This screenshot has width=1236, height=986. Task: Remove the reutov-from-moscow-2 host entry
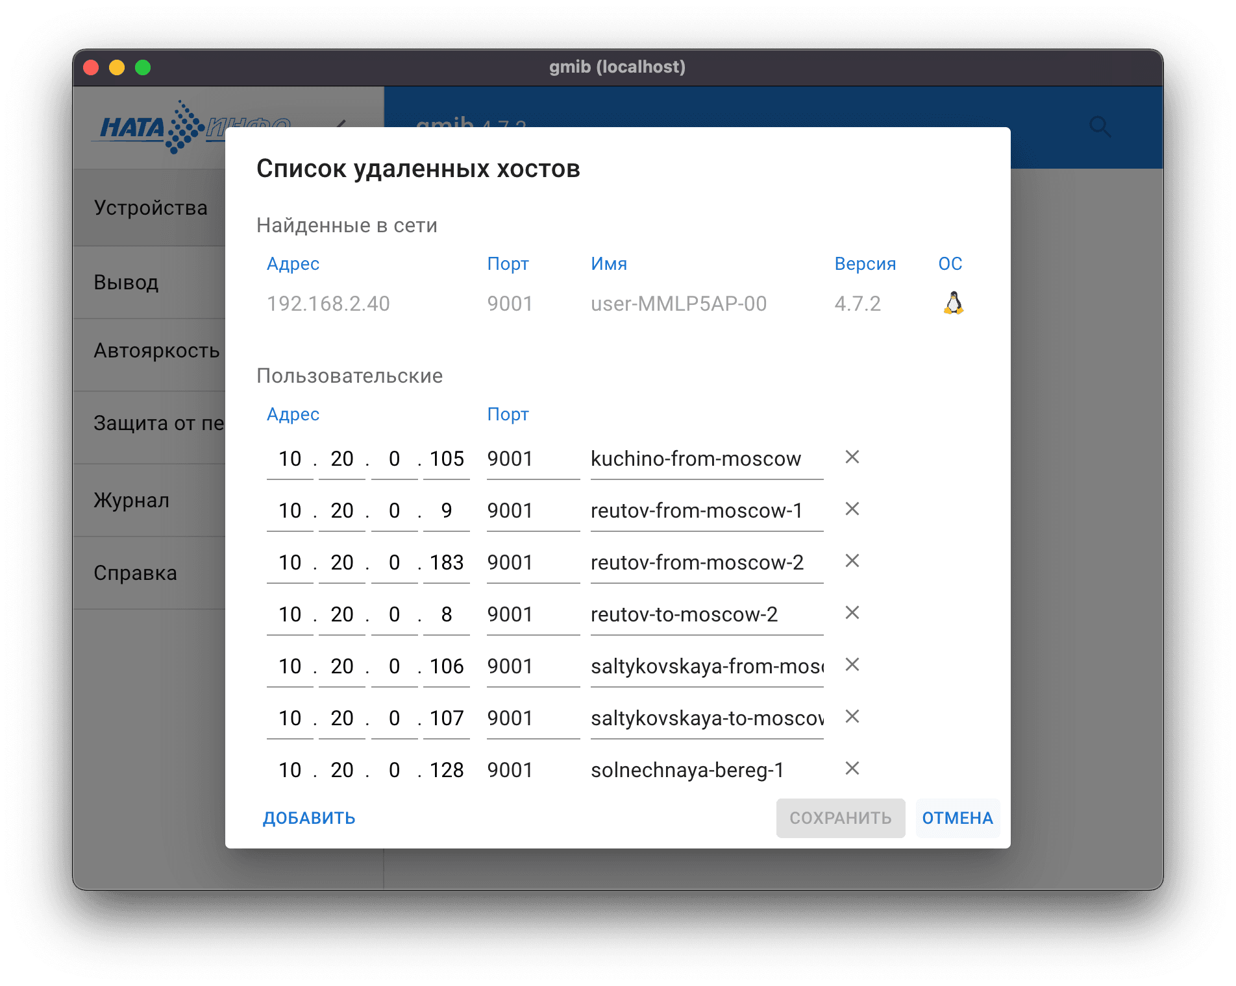[852, 561]
